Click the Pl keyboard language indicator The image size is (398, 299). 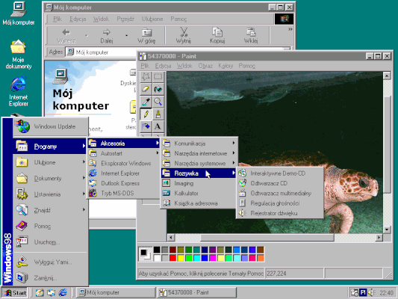(x=363, y=293)
